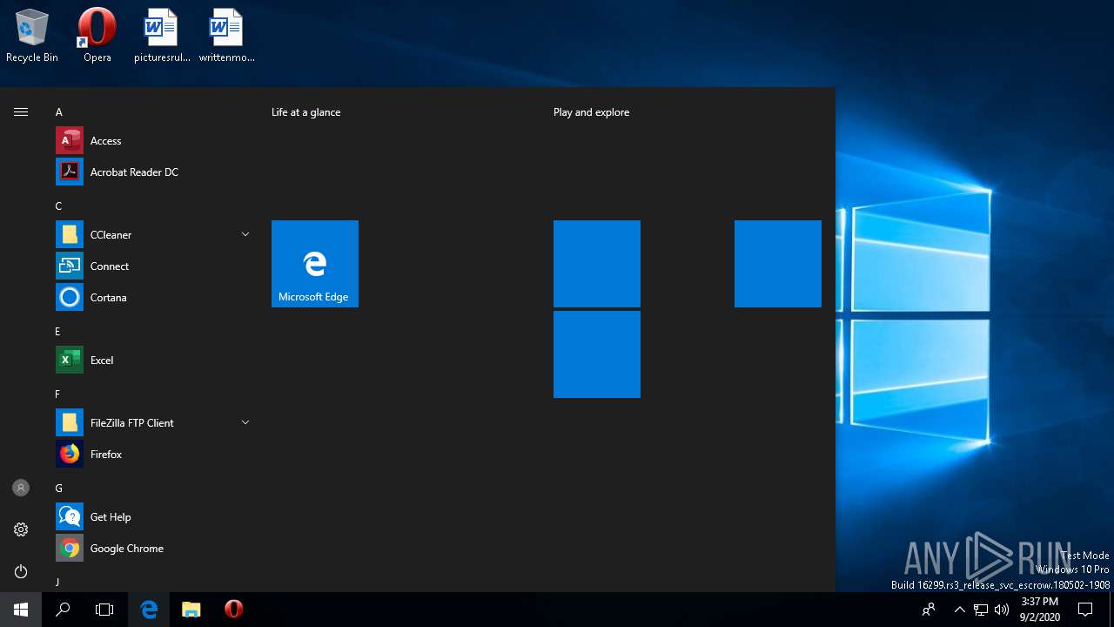Select the Opera desktop shortcut

point(97,36)
